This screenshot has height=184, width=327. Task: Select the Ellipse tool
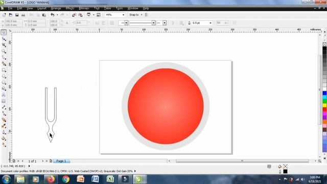pos(4,76)
